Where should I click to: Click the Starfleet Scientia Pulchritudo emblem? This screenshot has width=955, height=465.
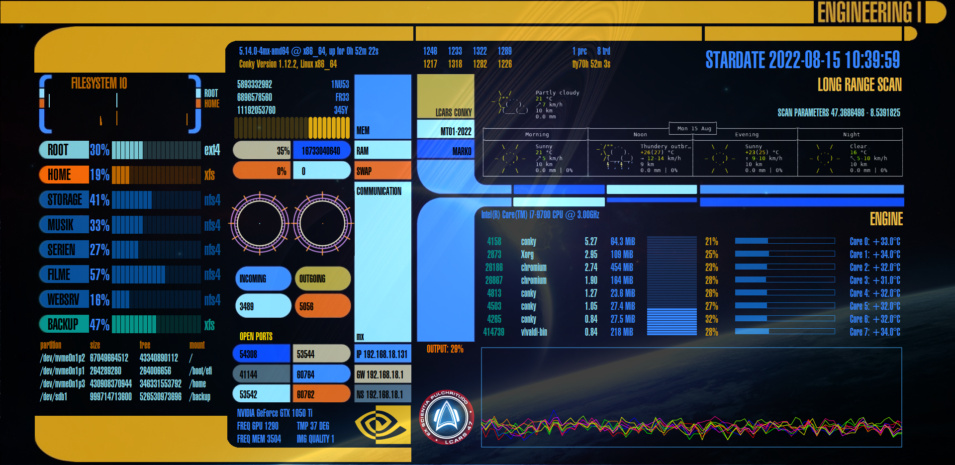point(446,417)
